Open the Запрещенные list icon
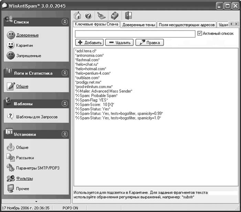This screenshot has width=241, height=212. tap(11, 56)
